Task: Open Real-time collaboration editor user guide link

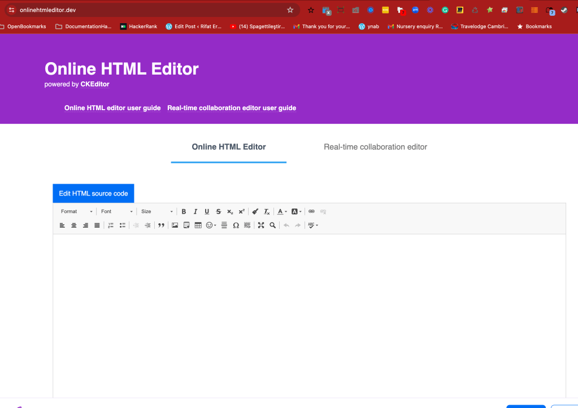Action: 232,108
